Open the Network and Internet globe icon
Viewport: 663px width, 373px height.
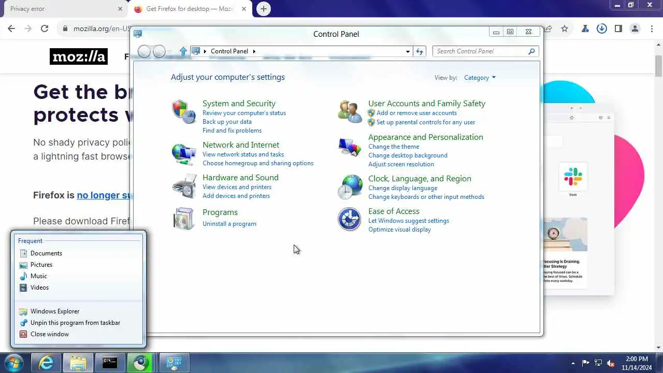click(184, 154)
